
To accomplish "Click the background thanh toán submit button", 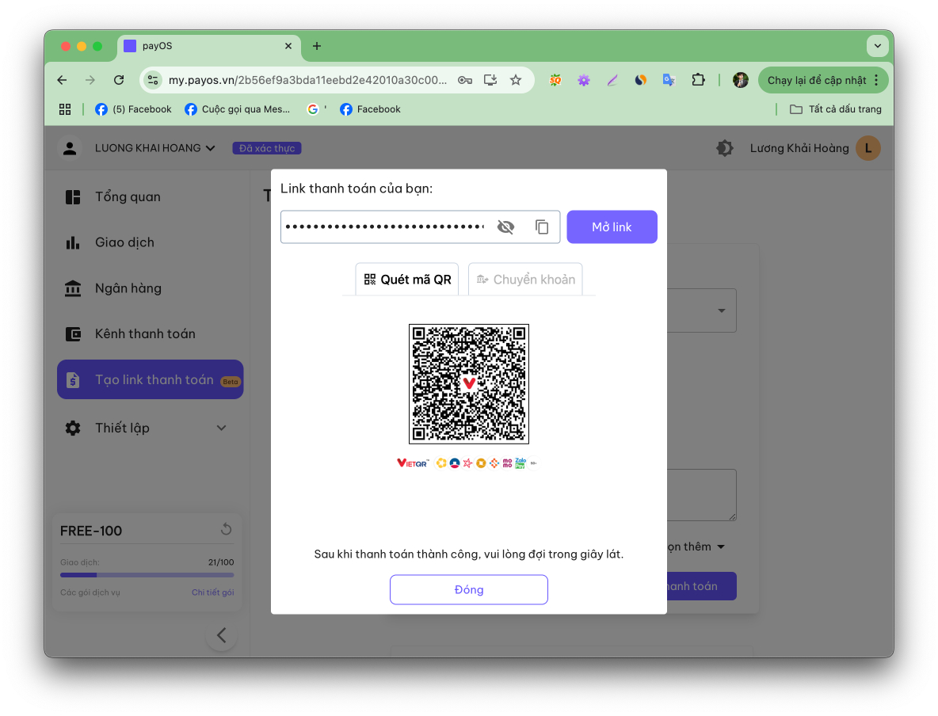I will coord(701,586).
